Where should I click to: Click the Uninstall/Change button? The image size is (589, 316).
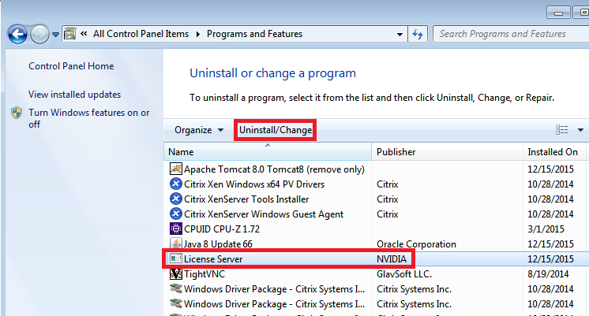coord(276,130)
